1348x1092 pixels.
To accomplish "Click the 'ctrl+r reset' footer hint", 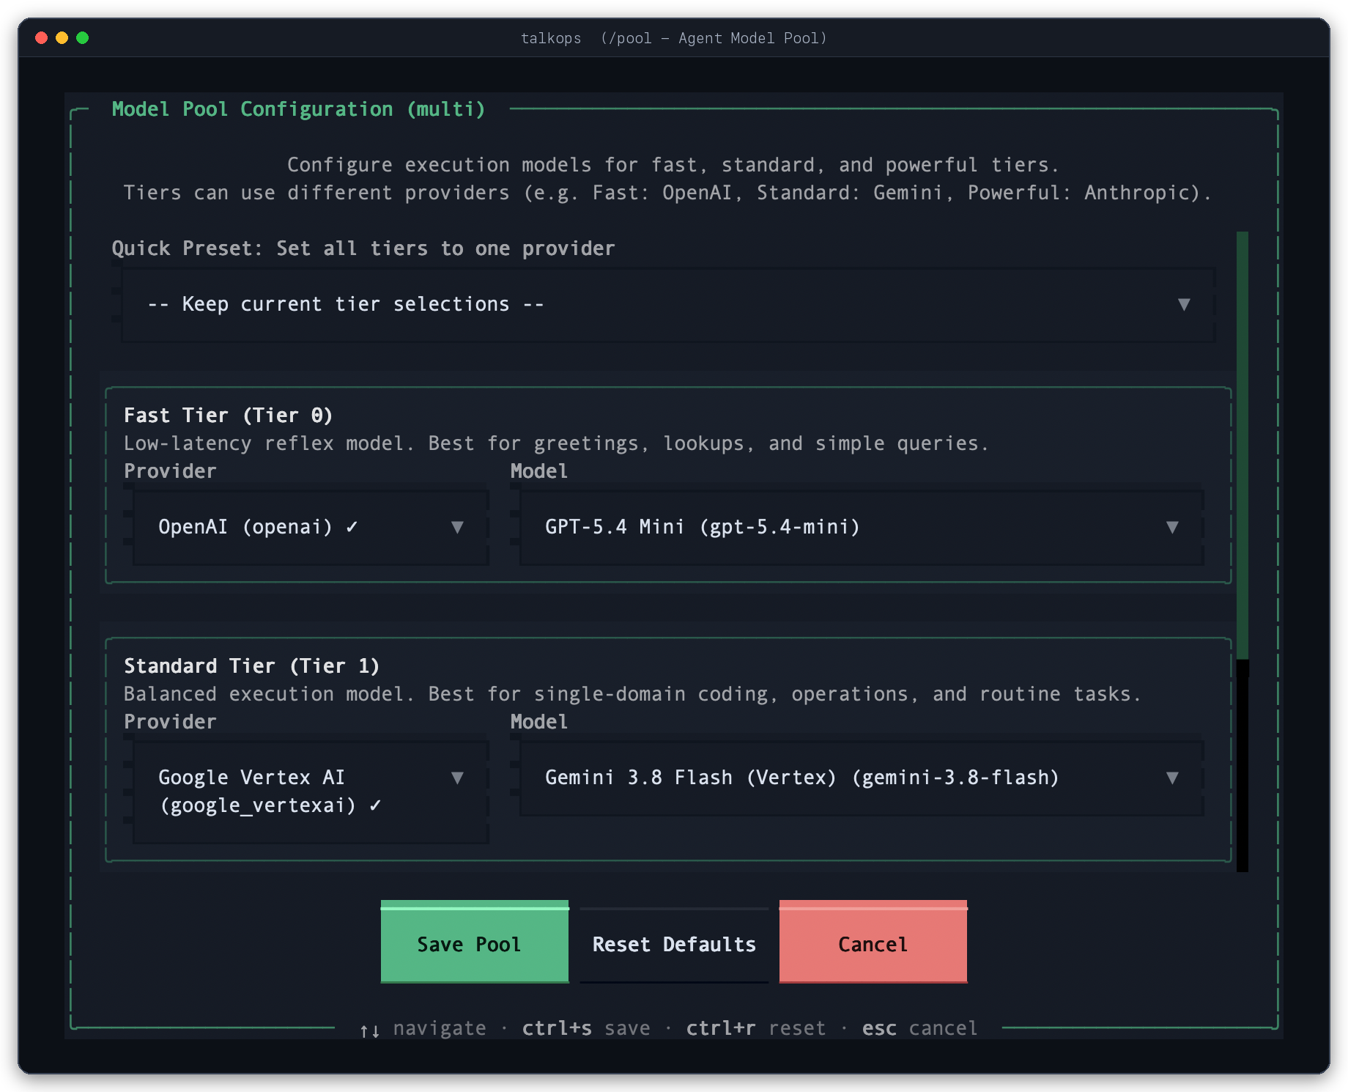I will tap(756, 1028).
